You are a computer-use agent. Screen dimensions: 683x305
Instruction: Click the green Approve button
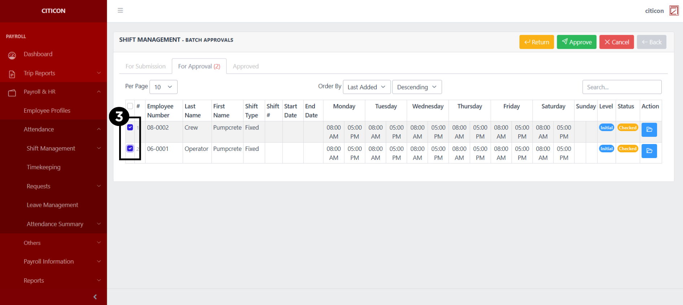click(577, 42)
